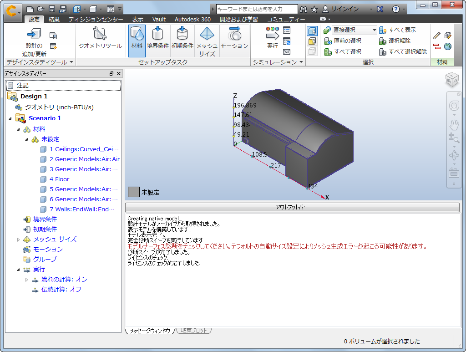Viewport: 466px width, 352px height.
Task: Open the モーション setup task icon
Action: [234, 39]
